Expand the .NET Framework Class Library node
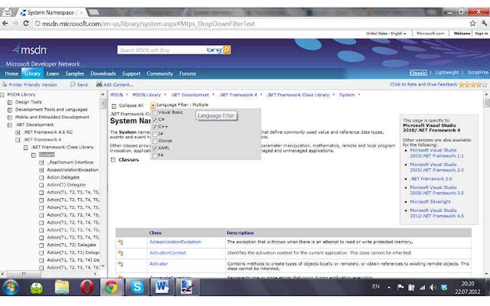This screenshot has width=490, height=306. coord(25,147)
